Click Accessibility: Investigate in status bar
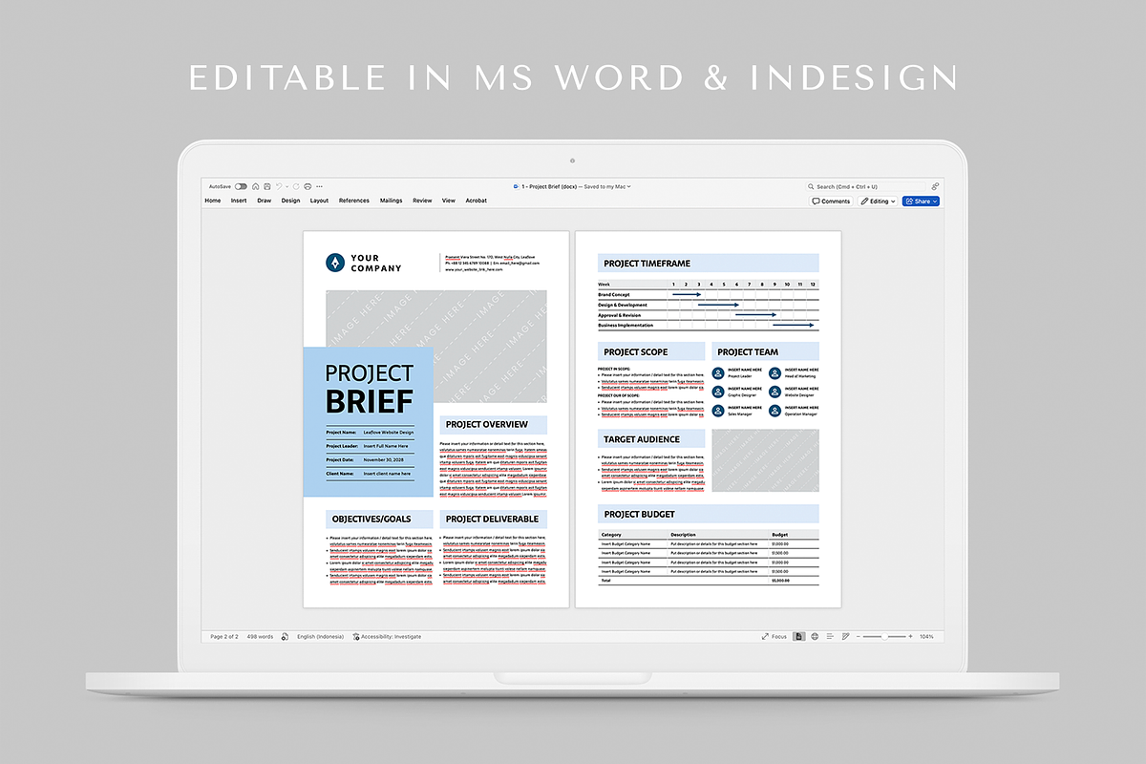This screenshot has width=1146, height=764. pyautogui.click(x=386, y=636)
